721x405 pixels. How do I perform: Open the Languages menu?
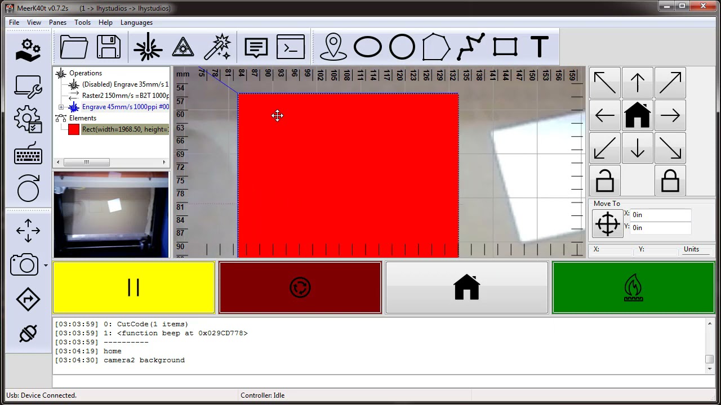136,22
